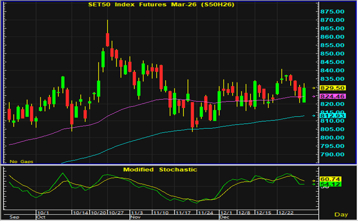Click the Day timeframe label
Viewport: 358px width, 221px height.
[341, 214]
